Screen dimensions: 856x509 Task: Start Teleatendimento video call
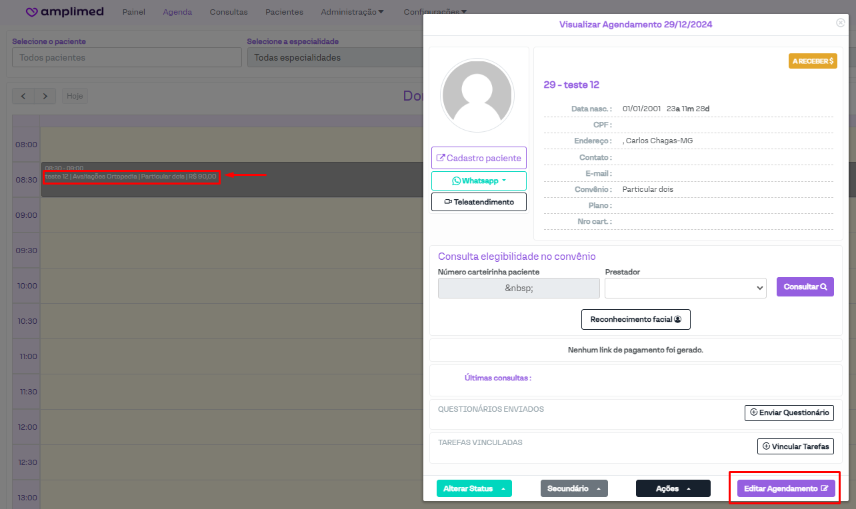pyautogui.click(x=479, y=202)
